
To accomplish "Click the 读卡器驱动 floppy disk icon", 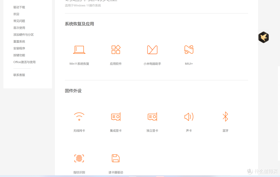I will 116,158.
